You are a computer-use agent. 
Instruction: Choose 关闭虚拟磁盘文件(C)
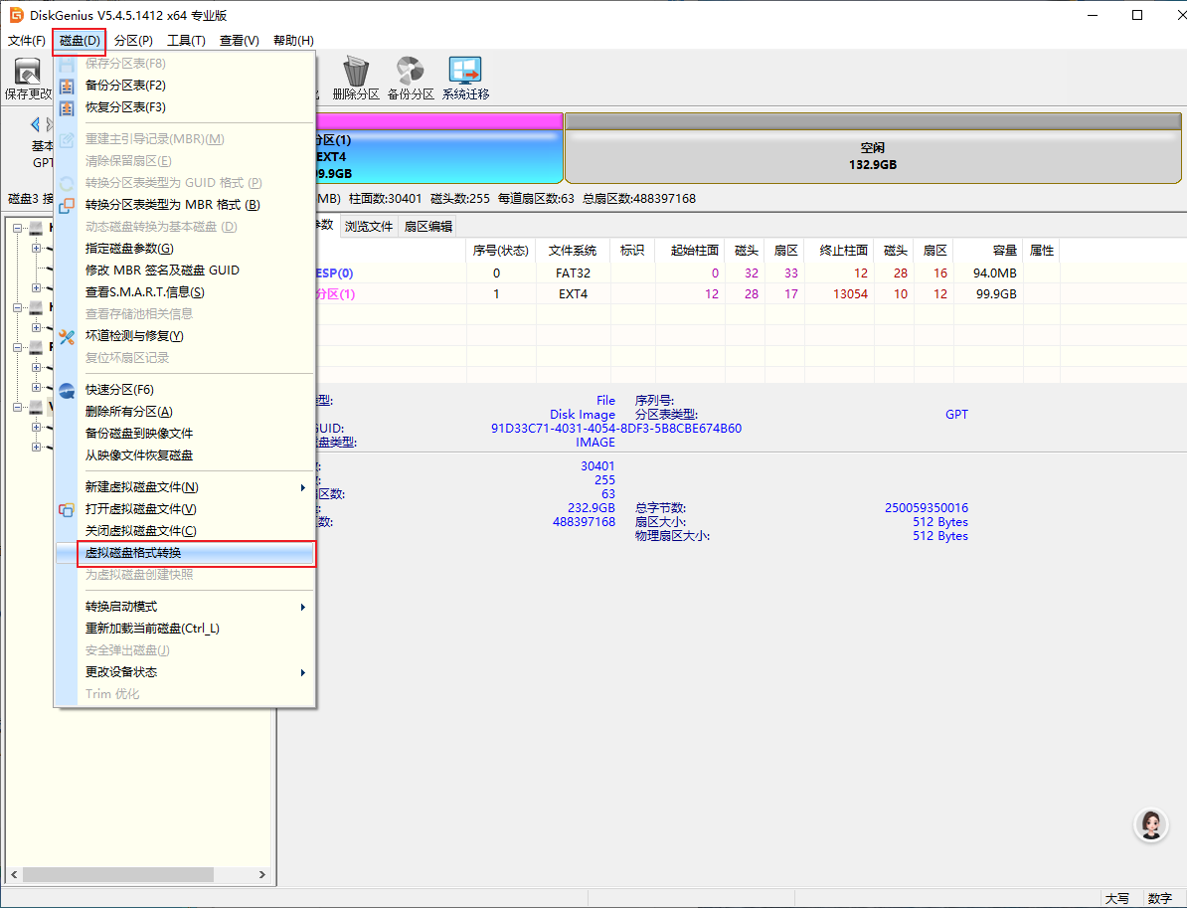[x=186, y=531]
